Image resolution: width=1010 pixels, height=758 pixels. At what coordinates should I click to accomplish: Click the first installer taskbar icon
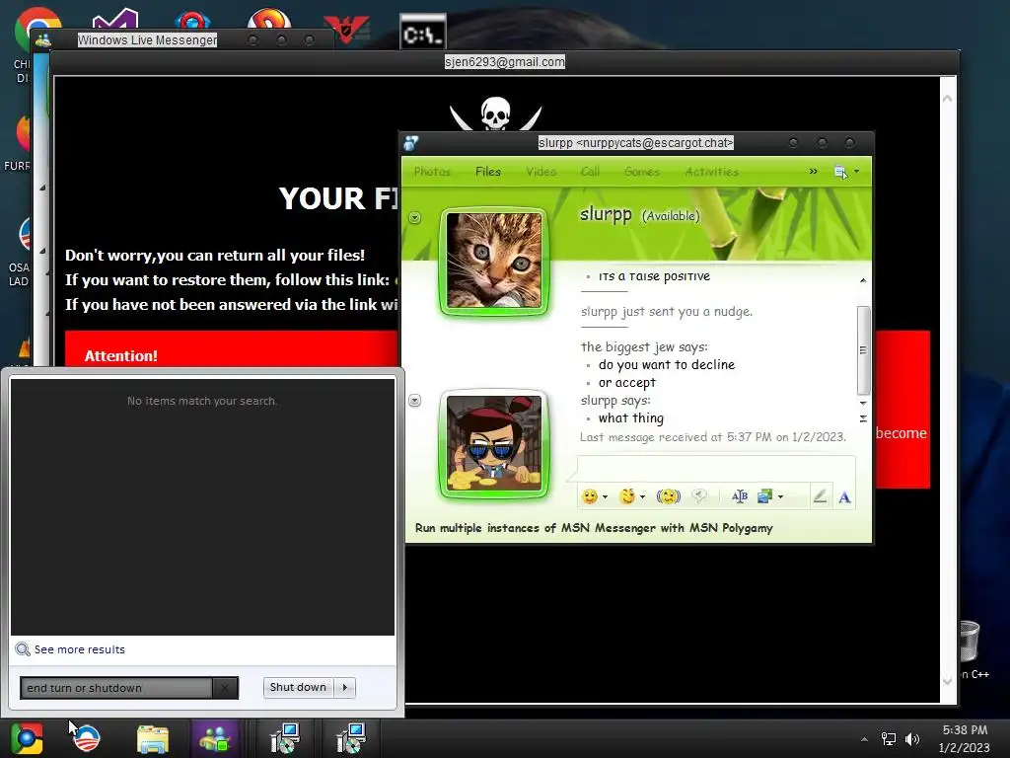tap(284, 738)
